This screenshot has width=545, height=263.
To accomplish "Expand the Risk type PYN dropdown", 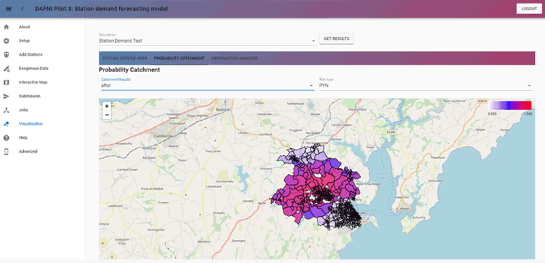I will click(x=426, y=85).
